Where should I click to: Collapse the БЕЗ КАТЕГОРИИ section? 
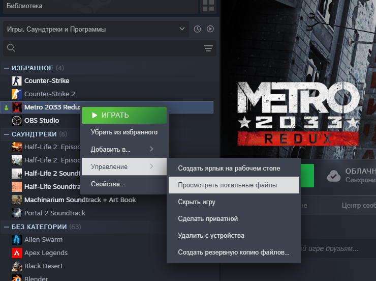pos(7,227)
